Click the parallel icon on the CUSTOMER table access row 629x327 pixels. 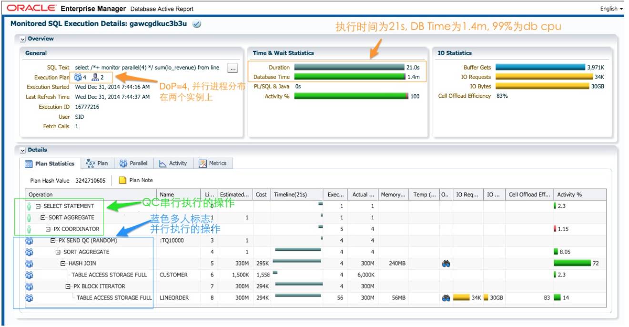pyautogui.click(x=29, y=275)
